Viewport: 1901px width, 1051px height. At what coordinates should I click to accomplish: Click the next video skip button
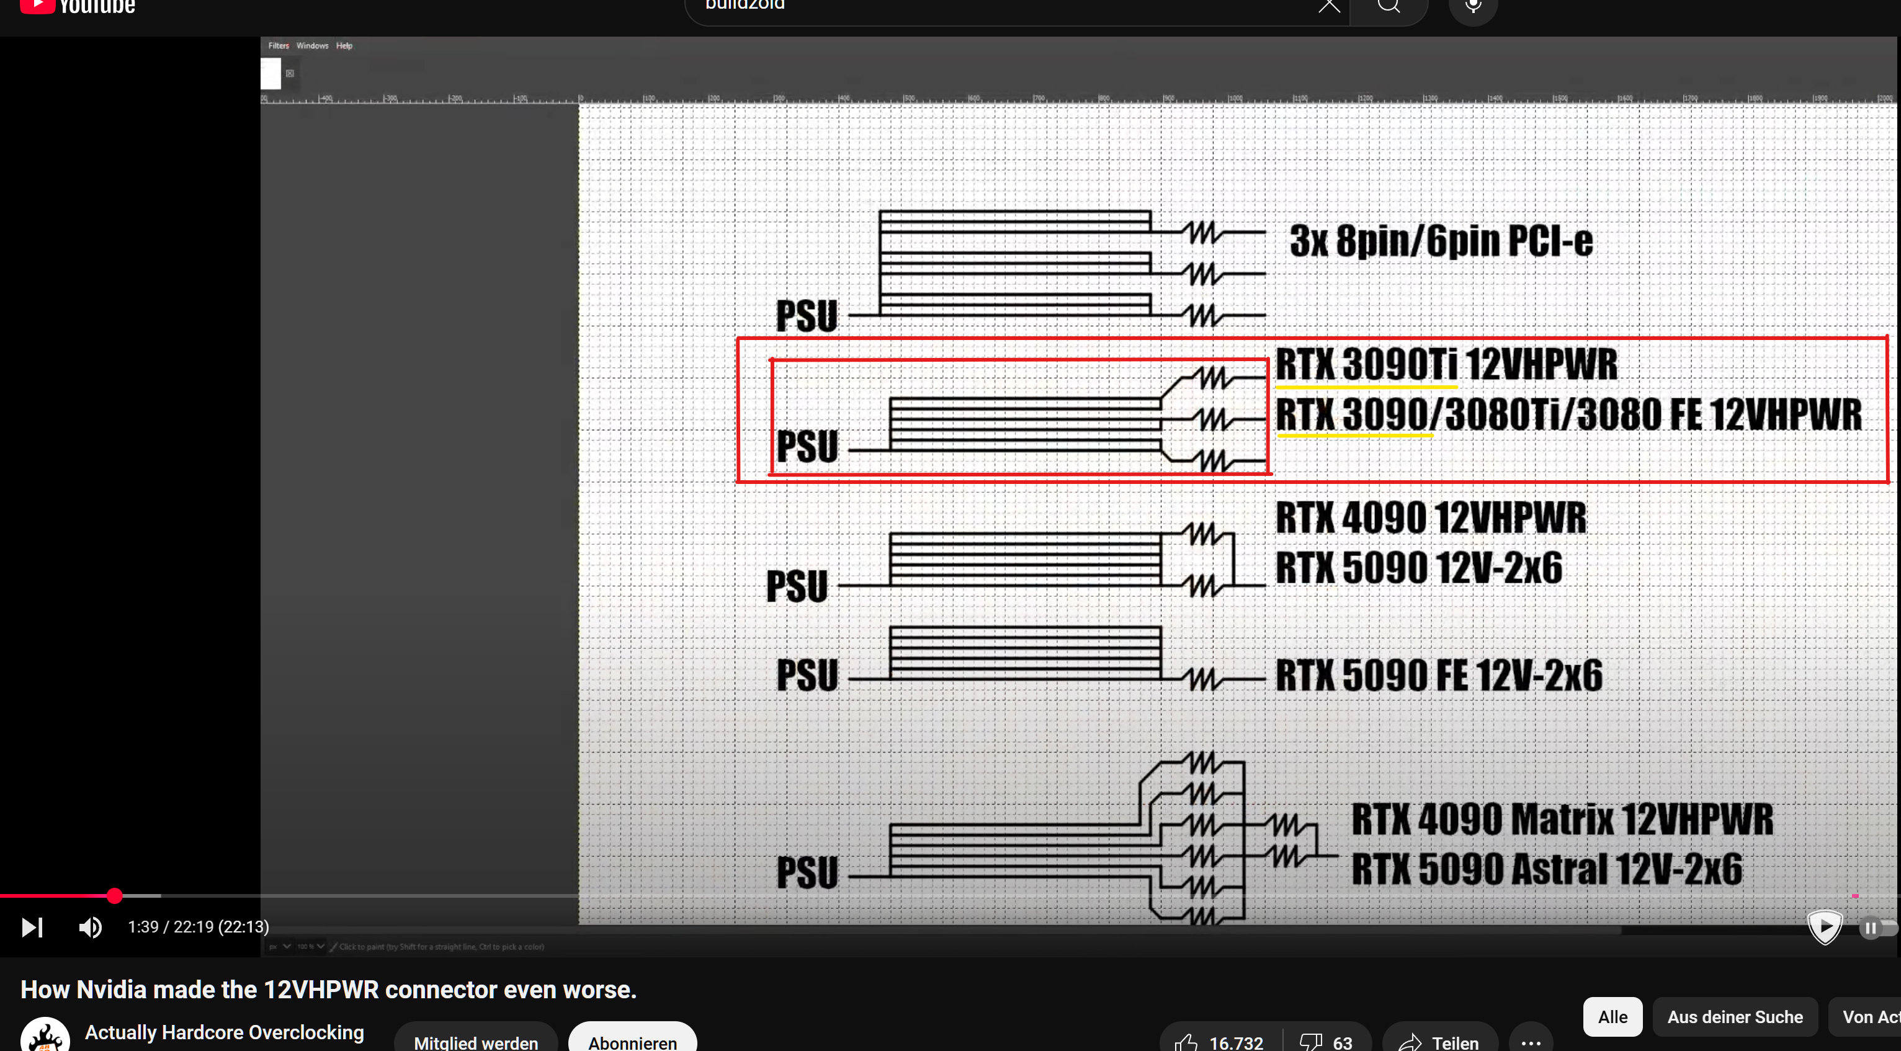pyautogui.click(x=32, y=927)
